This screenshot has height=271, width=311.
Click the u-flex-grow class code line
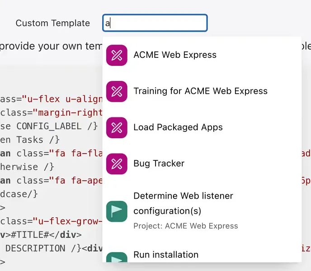tap(52, 221)
